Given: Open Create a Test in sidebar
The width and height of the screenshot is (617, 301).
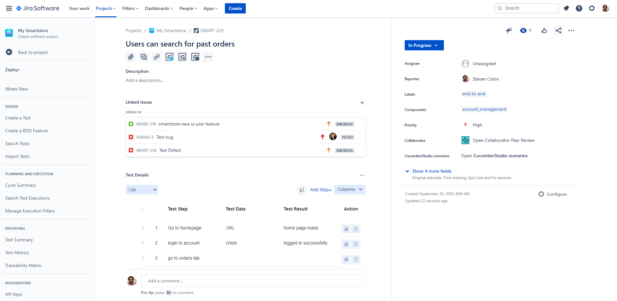Looking at the screenshot, I should click(x=18, y=118).
